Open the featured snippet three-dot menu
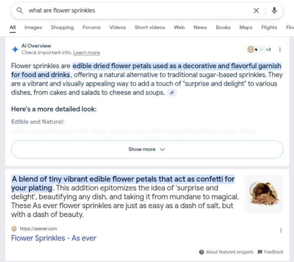The height and width of the screenshot is (262, 294). (281, 230)
